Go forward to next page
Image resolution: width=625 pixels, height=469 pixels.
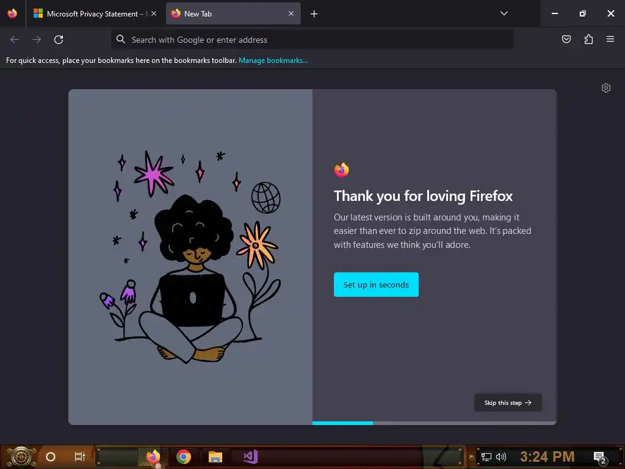point(37,40)
